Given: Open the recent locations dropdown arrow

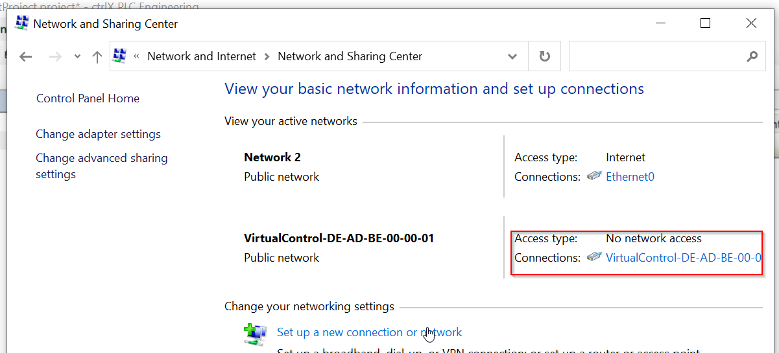Looking at the screenshot, I should pyautogui.click(x=77, y=57).
